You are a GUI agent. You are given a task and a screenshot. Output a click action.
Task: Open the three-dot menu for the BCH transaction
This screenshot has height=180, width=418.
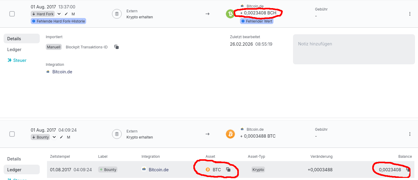(x=410, y=14)
